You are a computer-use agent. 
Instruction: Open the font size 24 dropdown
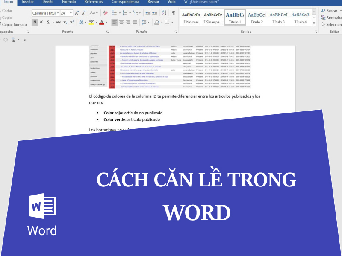point(71,13)
